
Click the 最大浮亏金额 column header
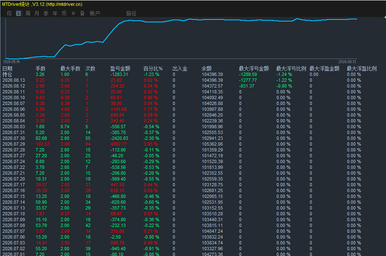(254, 68)
